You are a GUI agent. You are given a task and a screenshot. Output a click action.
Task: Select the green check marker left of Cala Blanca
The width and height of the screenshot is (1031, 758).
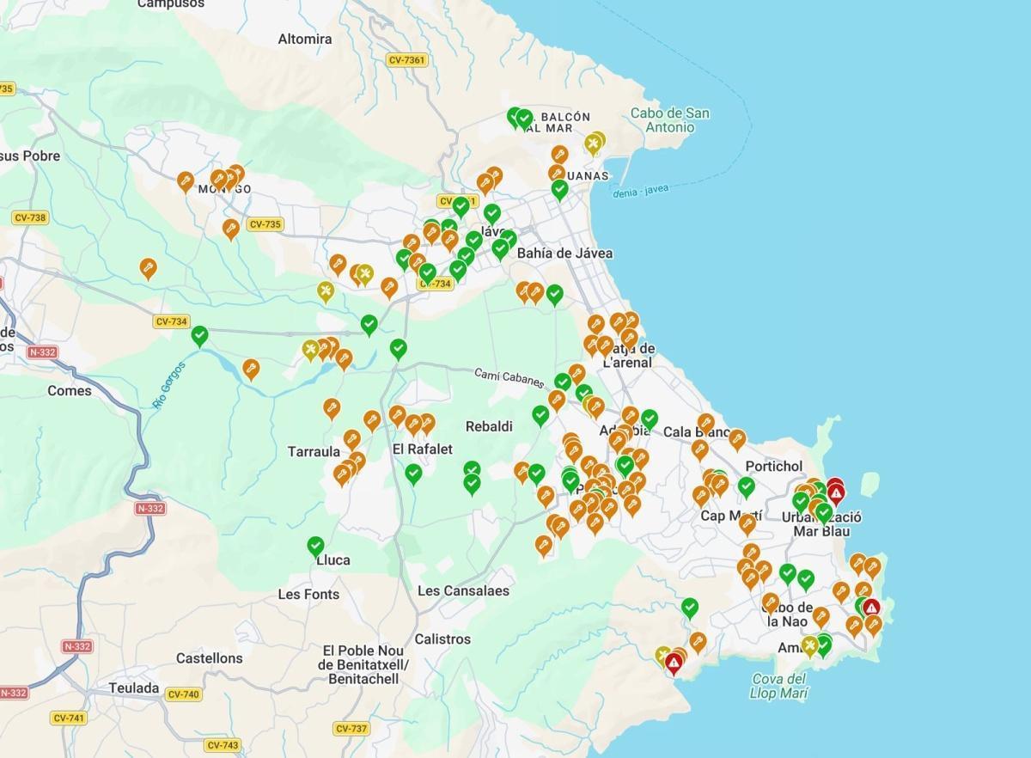coord(650,419)
